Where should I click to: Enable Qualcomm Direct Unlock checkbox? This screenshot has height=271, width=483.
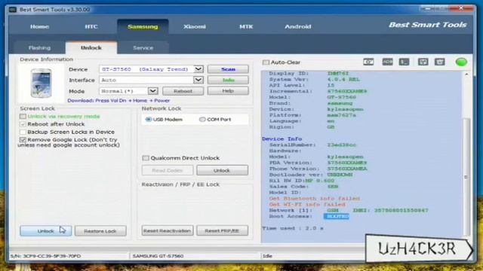146,158
